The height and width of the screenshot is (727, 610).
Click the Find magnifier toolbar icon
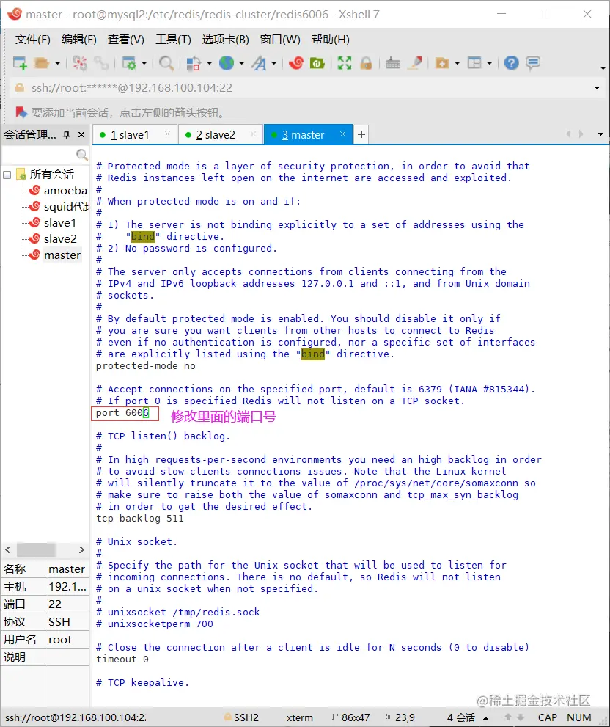tap(166, 63)
